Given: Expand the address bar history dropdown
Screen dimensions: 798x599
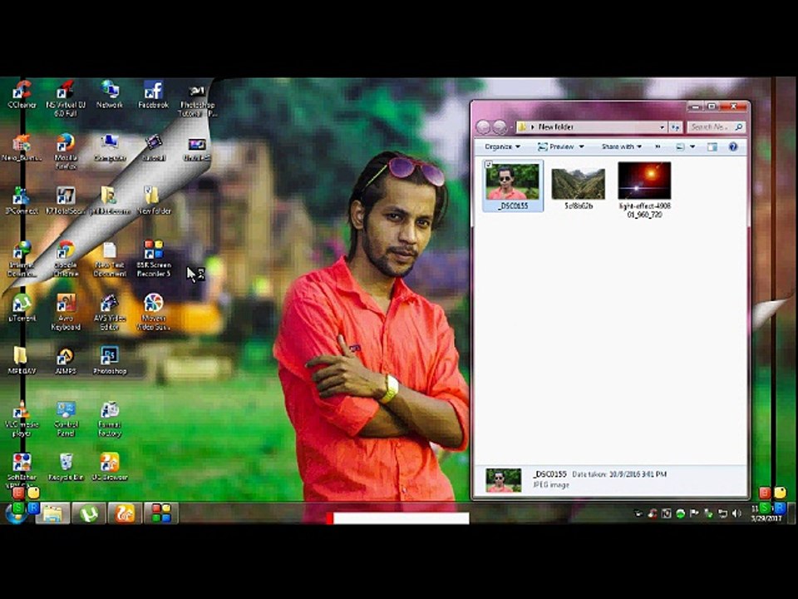Looking at the screenshot, I should coord(663,126).
